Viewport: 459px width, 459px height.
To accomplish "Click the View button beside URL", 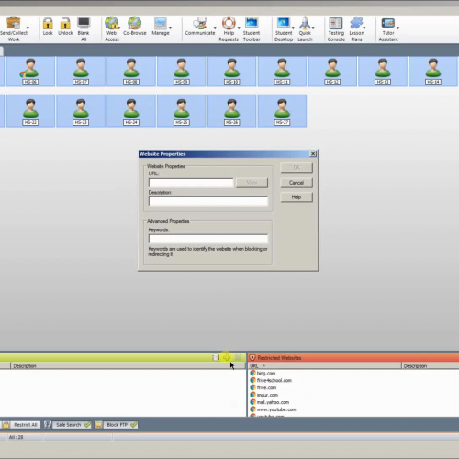I will point(252,183).
